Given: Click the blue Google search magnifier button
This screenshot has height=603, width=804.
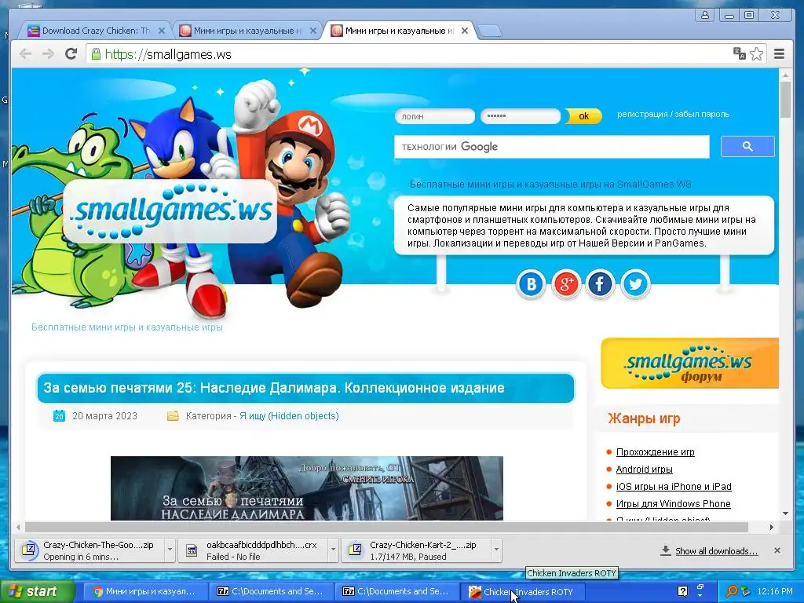Looking at the screenshot, I should tap(747, 147).
